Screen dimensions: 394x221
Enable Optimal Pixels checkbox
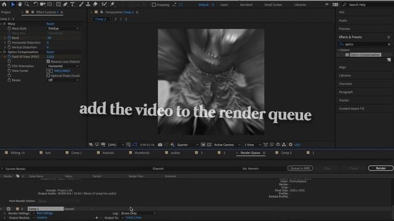[48, 76]
